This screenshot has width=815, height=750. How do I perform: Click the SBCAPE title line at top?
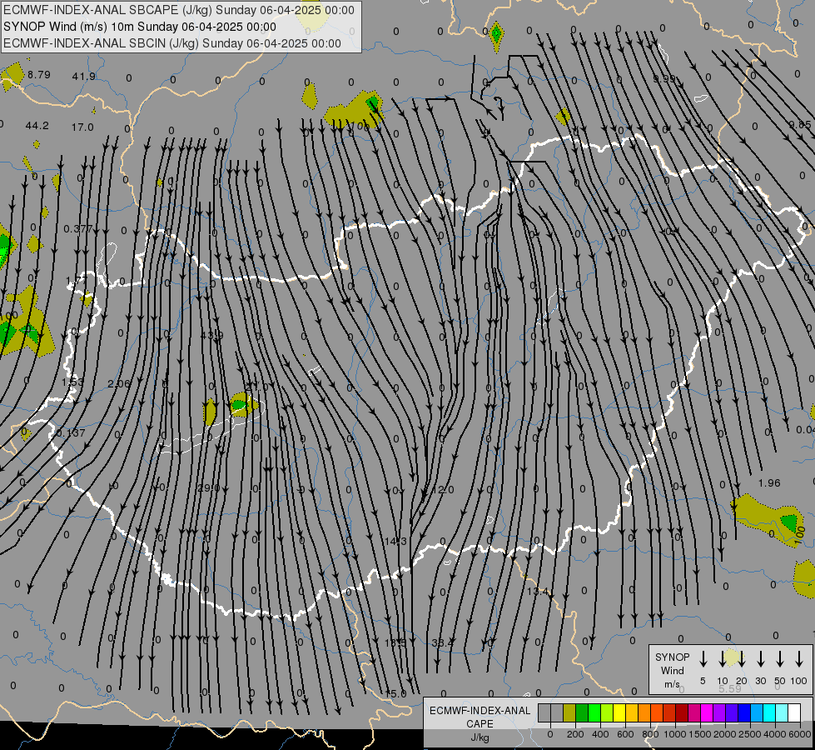[179, 10]
